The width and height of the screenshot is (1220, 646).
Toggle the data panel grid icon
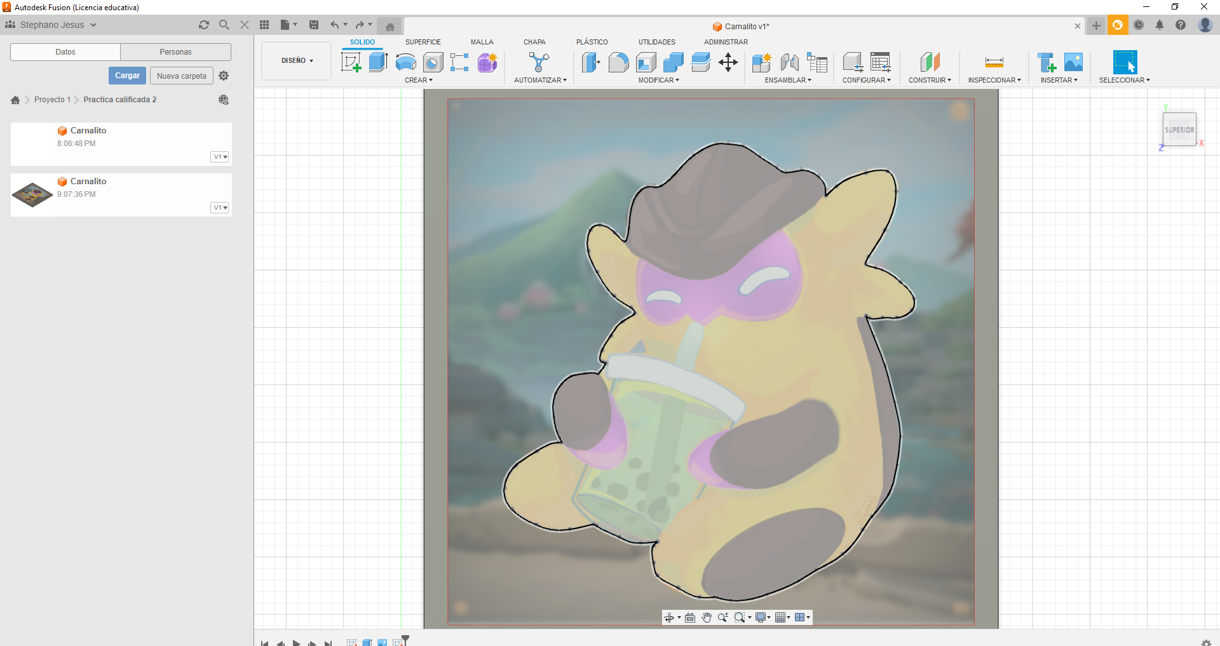(x=264, y=25)
